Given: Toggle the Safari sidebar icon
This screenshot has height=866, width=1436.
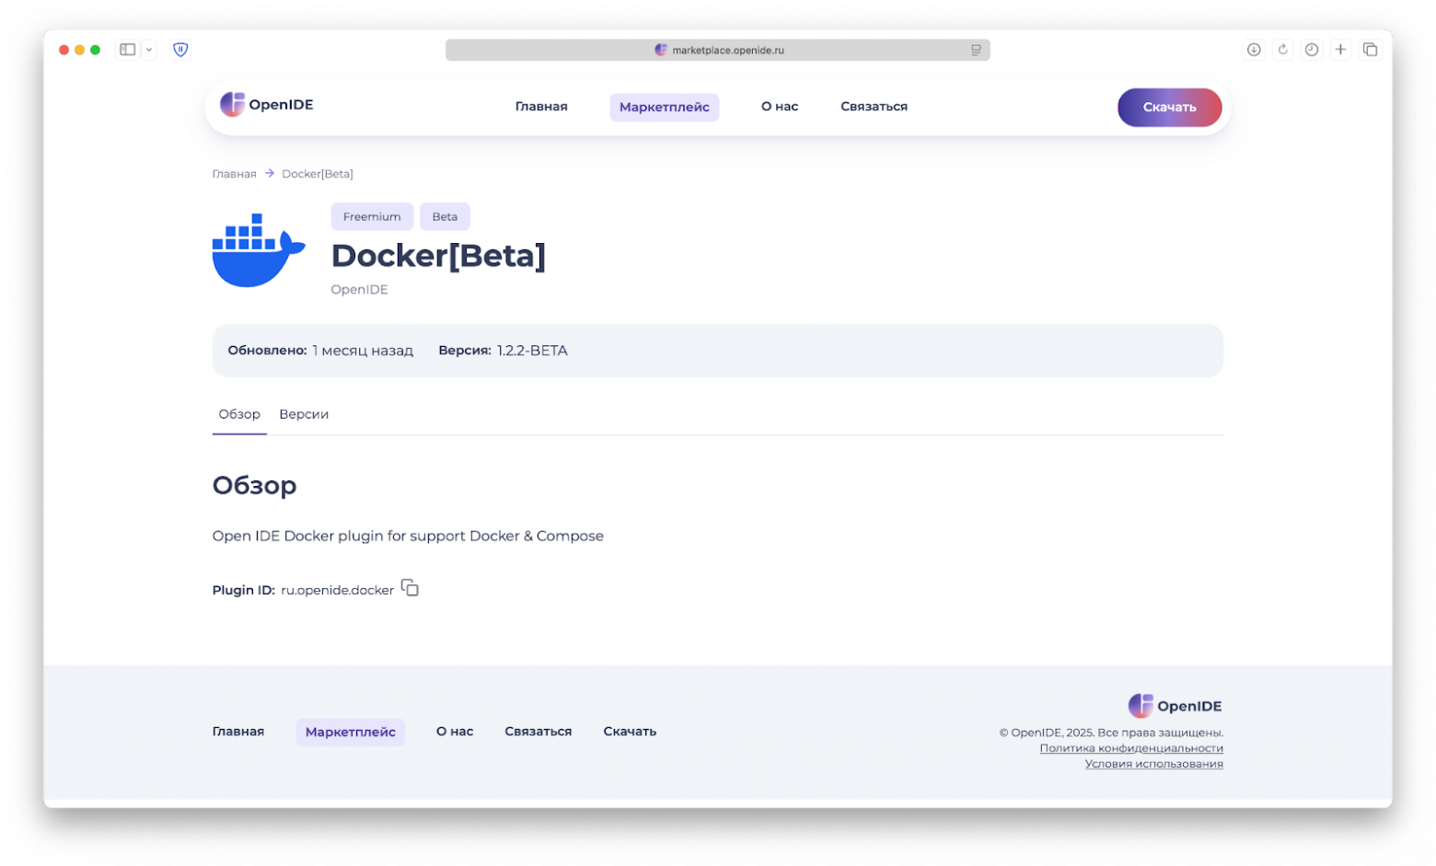Looking at the screenshot, I should tap(128, 50).
